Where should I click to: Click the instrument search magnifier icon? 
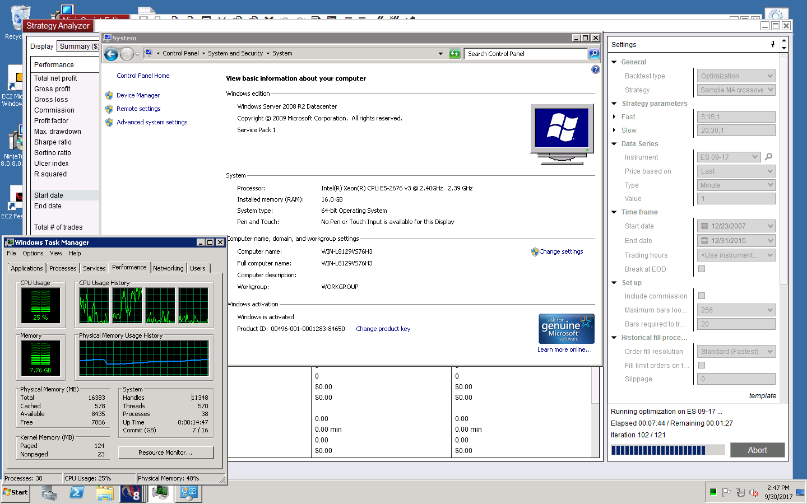[768, 157]
